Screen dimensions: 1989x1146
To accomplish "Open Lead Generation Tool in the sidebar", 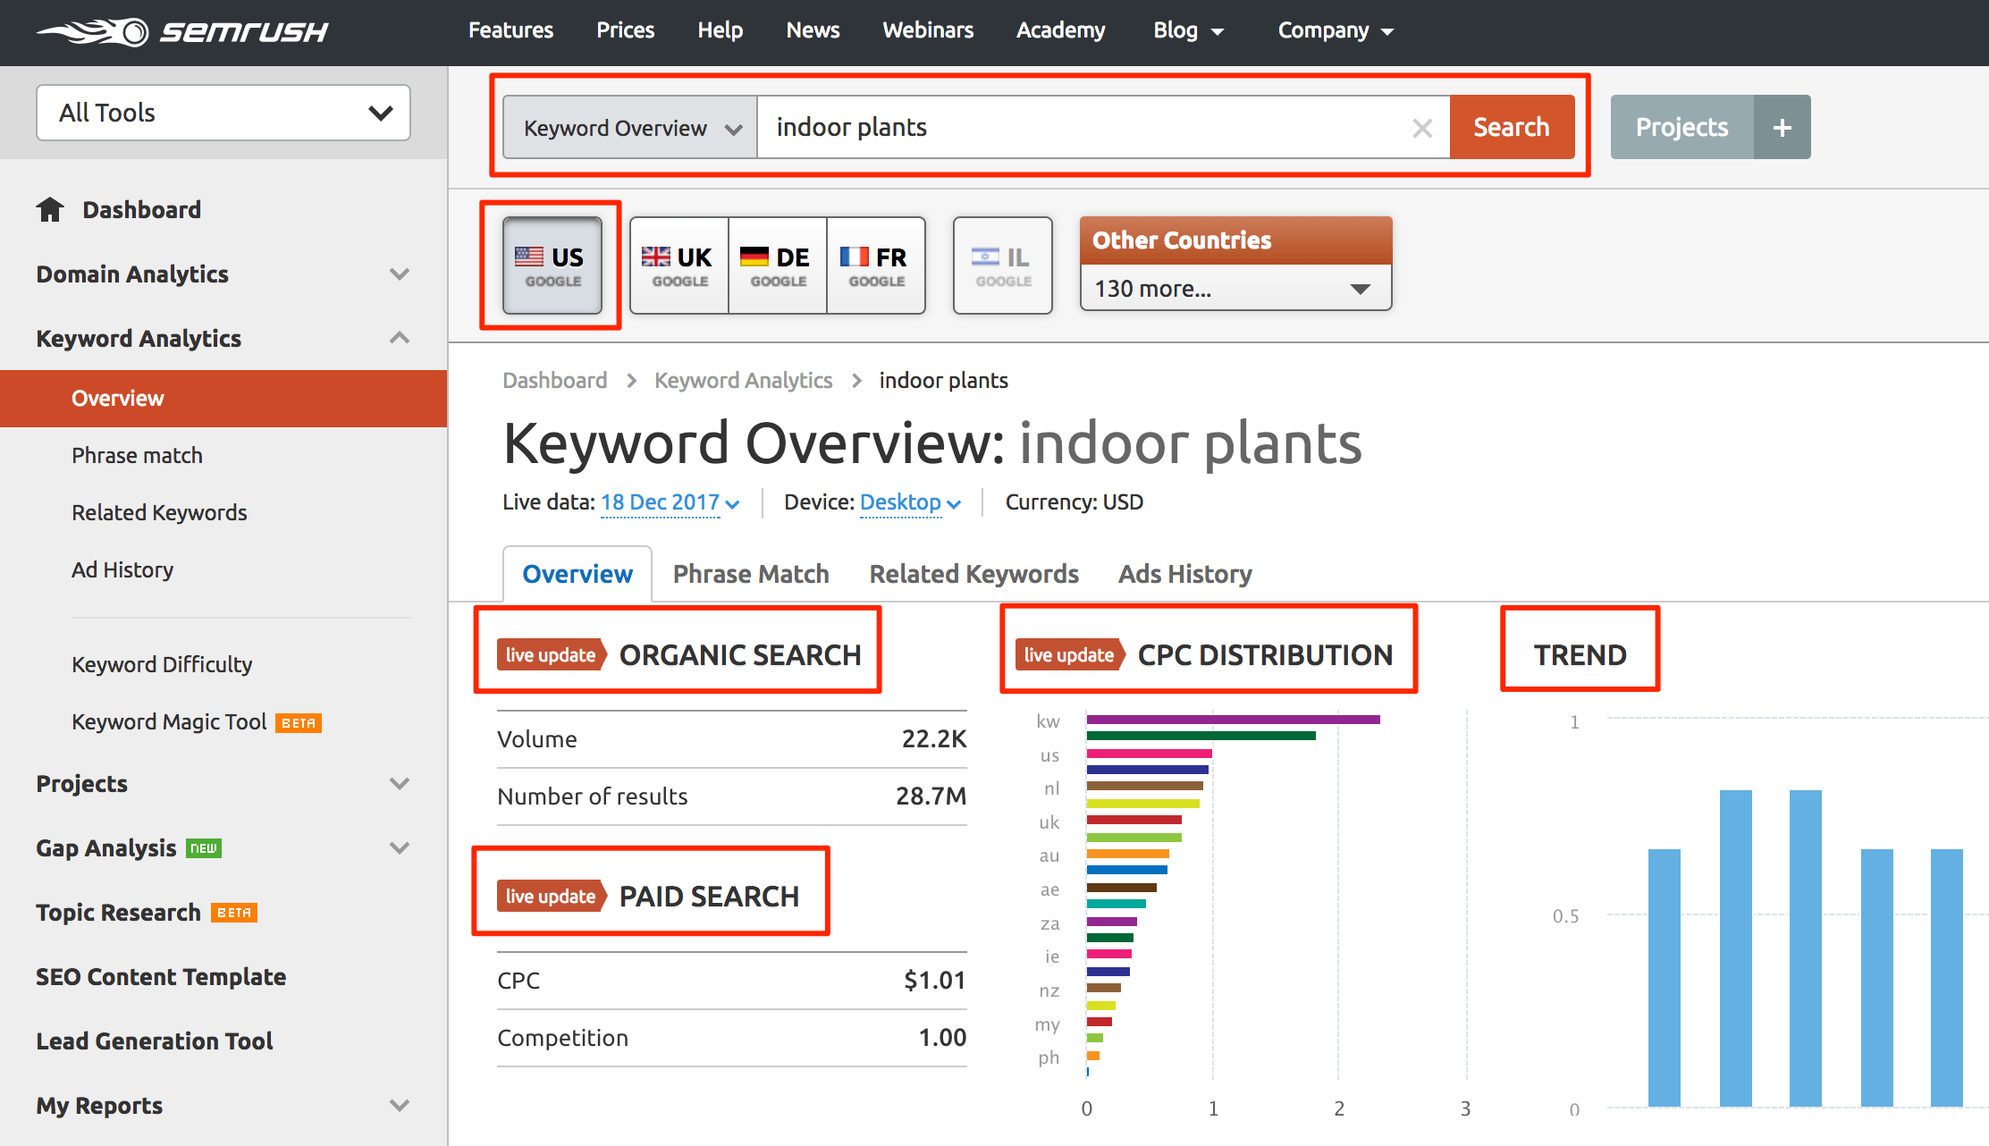I will [x=155, y=1041].
